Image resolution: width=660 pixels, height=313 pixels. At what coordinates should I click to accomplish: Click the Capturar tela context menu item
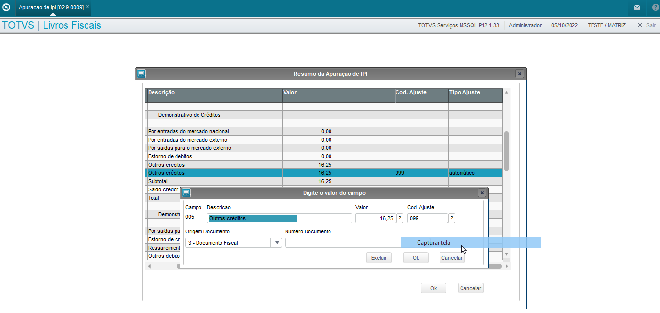point(471,243)
